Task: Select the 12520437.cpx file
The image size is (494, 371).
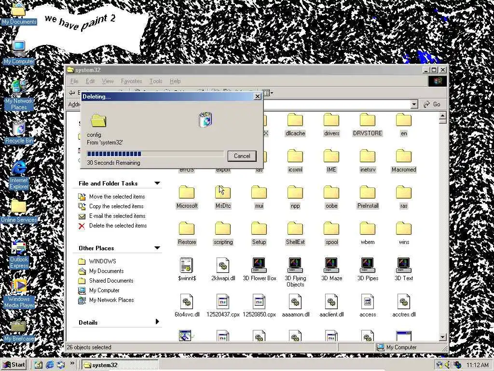Action: 223,306
